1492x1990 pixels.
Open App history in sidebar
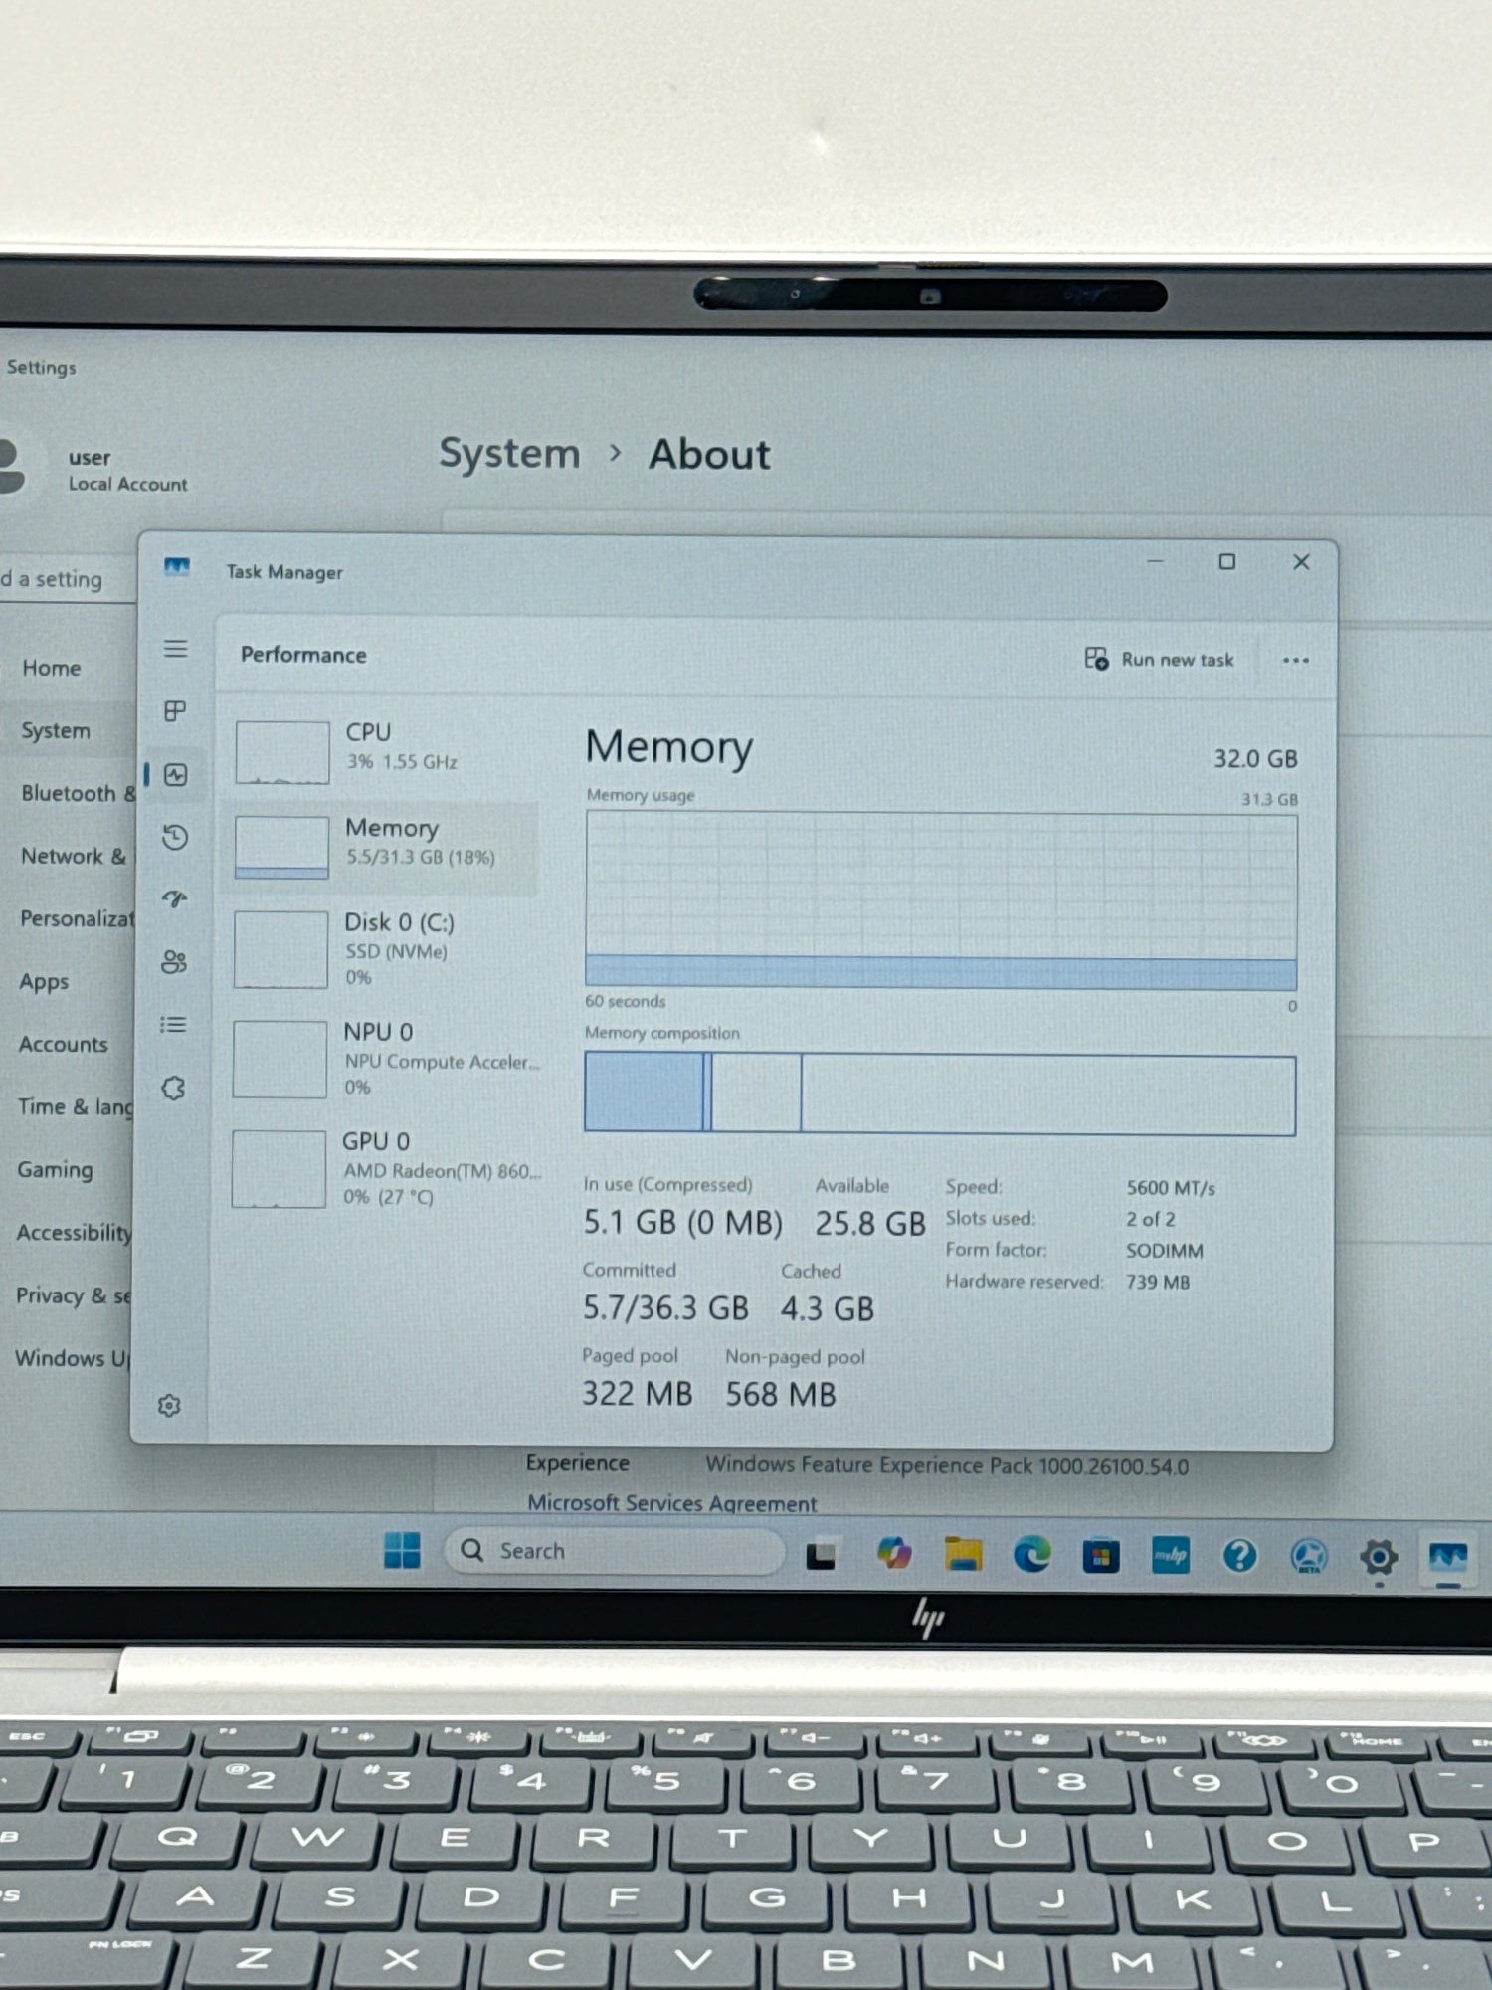tap(175, 837)
